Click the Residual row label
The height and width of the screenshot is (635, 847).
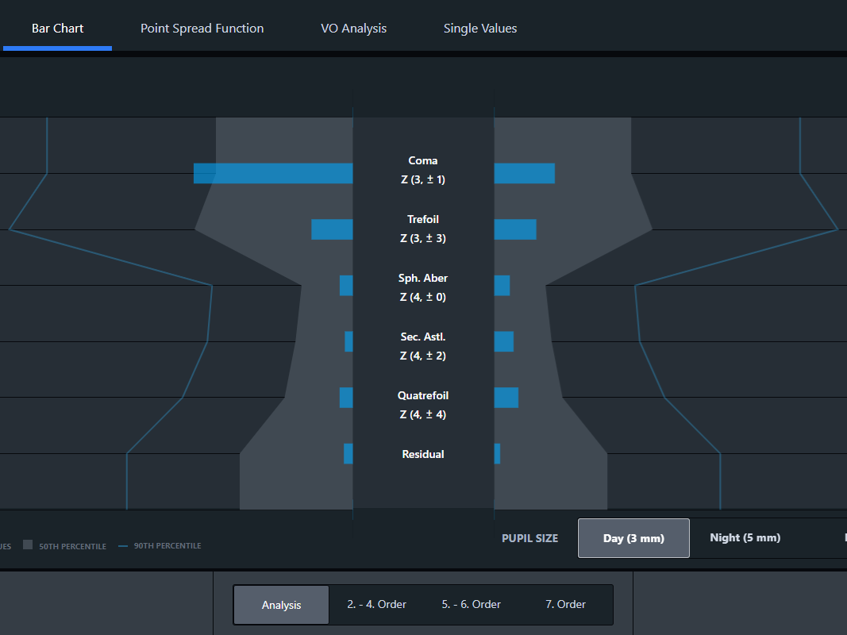click(423, 454)
